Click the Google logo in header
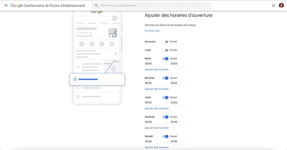287x150 pixels. pyautogui.click(x=17, y=6)
